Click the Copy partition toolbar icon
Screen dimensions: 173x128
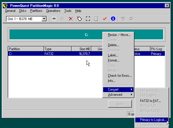96,19
